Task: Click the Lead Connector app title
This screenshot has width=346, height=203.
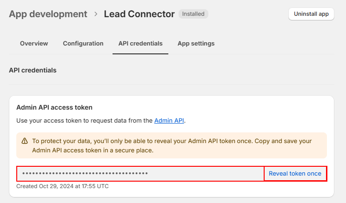Action: click(139, 14)
